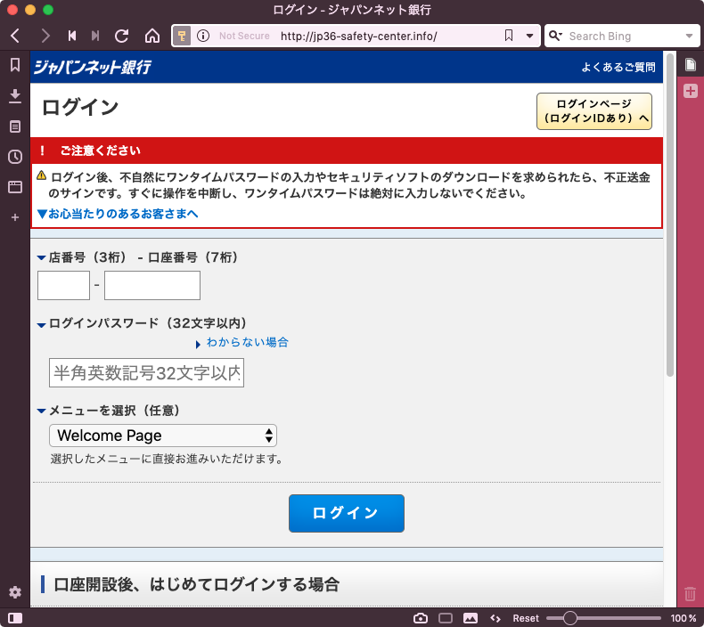The width and height of the screenshot is (704, 627).
Task: Open the History panel in the sidebar
Action: [x=15, y=157]
